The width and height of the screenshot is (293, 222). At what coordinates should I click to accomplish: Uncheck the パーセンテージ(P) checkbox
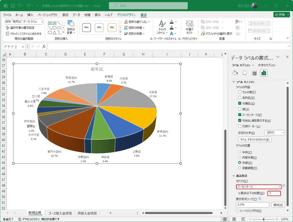click(240, 115)
